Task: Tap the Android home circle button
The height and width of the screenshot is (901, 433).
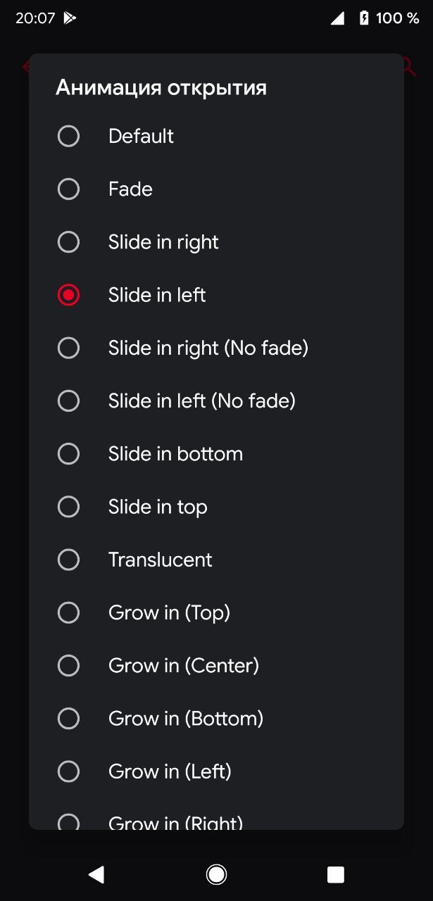Action: pos(216,874)
